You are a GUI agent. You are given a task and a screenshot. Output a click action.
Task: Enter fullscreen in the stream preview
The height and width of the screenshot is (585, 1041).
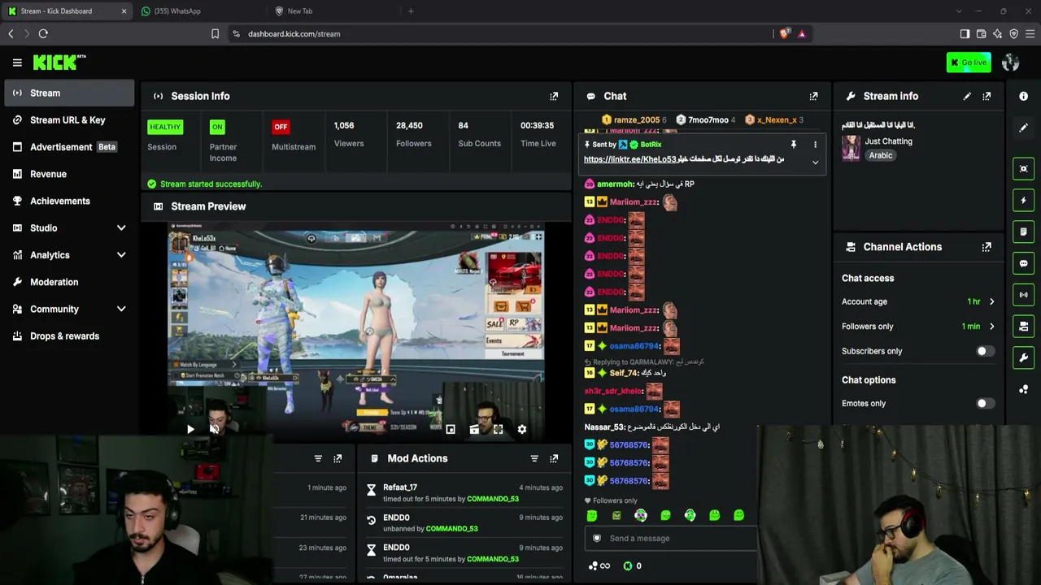pyautogui.click(x=498, y=429)
